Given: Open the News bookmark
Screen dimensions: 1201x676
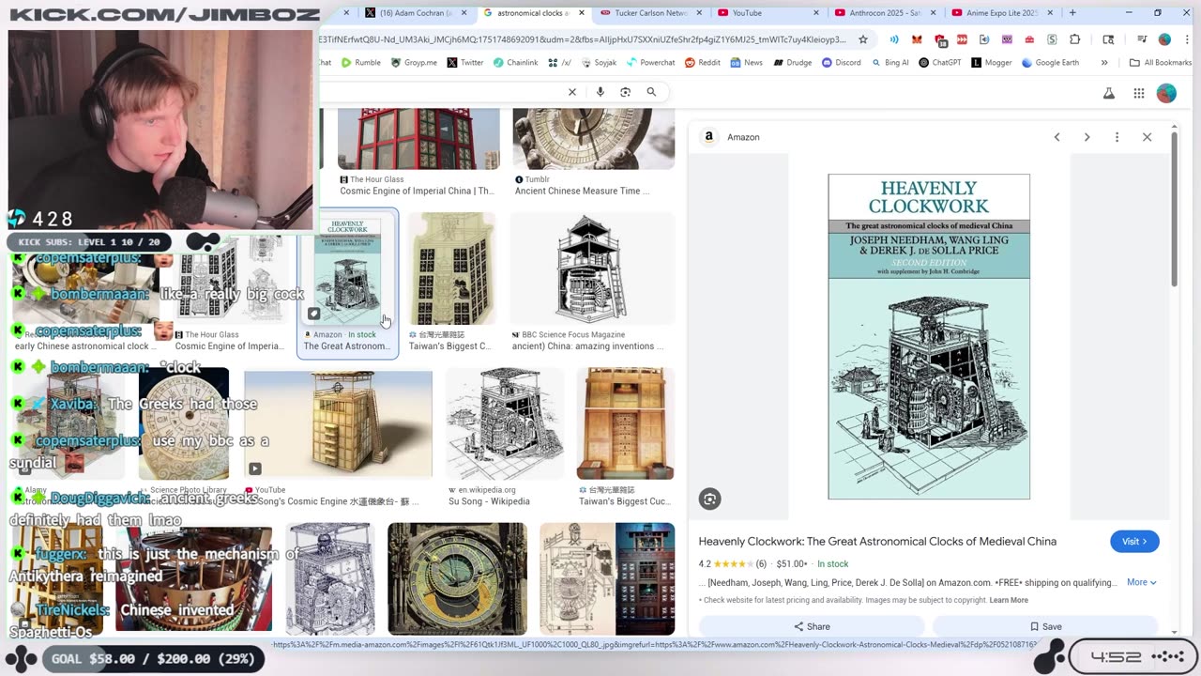Looking at the screenshot, I should [746, 63].
